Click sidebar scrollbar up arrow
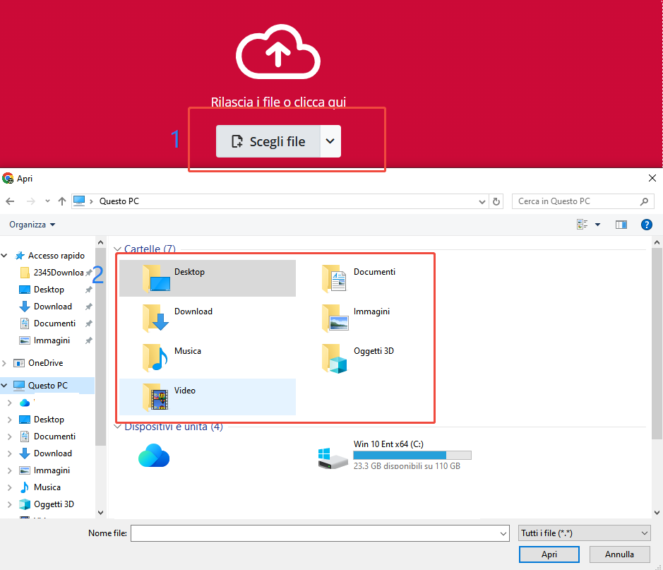The width and height of the screenshot is (663, 570). tap(100, 242)
